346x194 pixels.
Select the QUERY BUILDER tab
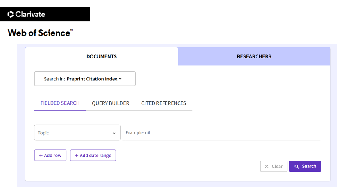coord(110,103)
